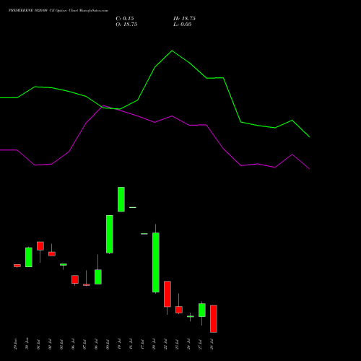
Task: Click the highest green candle above 10 Jul
Action: 121,199
